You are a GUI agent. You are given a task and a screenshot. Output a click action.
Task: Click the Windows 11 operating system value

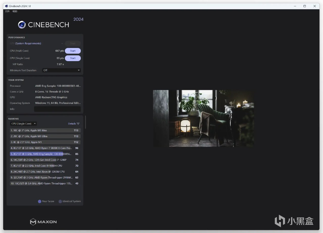coord(58,103)
